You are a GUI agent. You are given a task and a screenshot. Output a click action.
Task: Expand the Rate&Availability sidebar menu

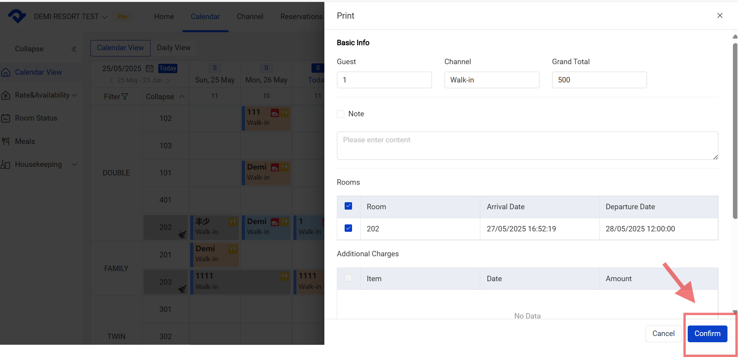(x=74, y=95)
